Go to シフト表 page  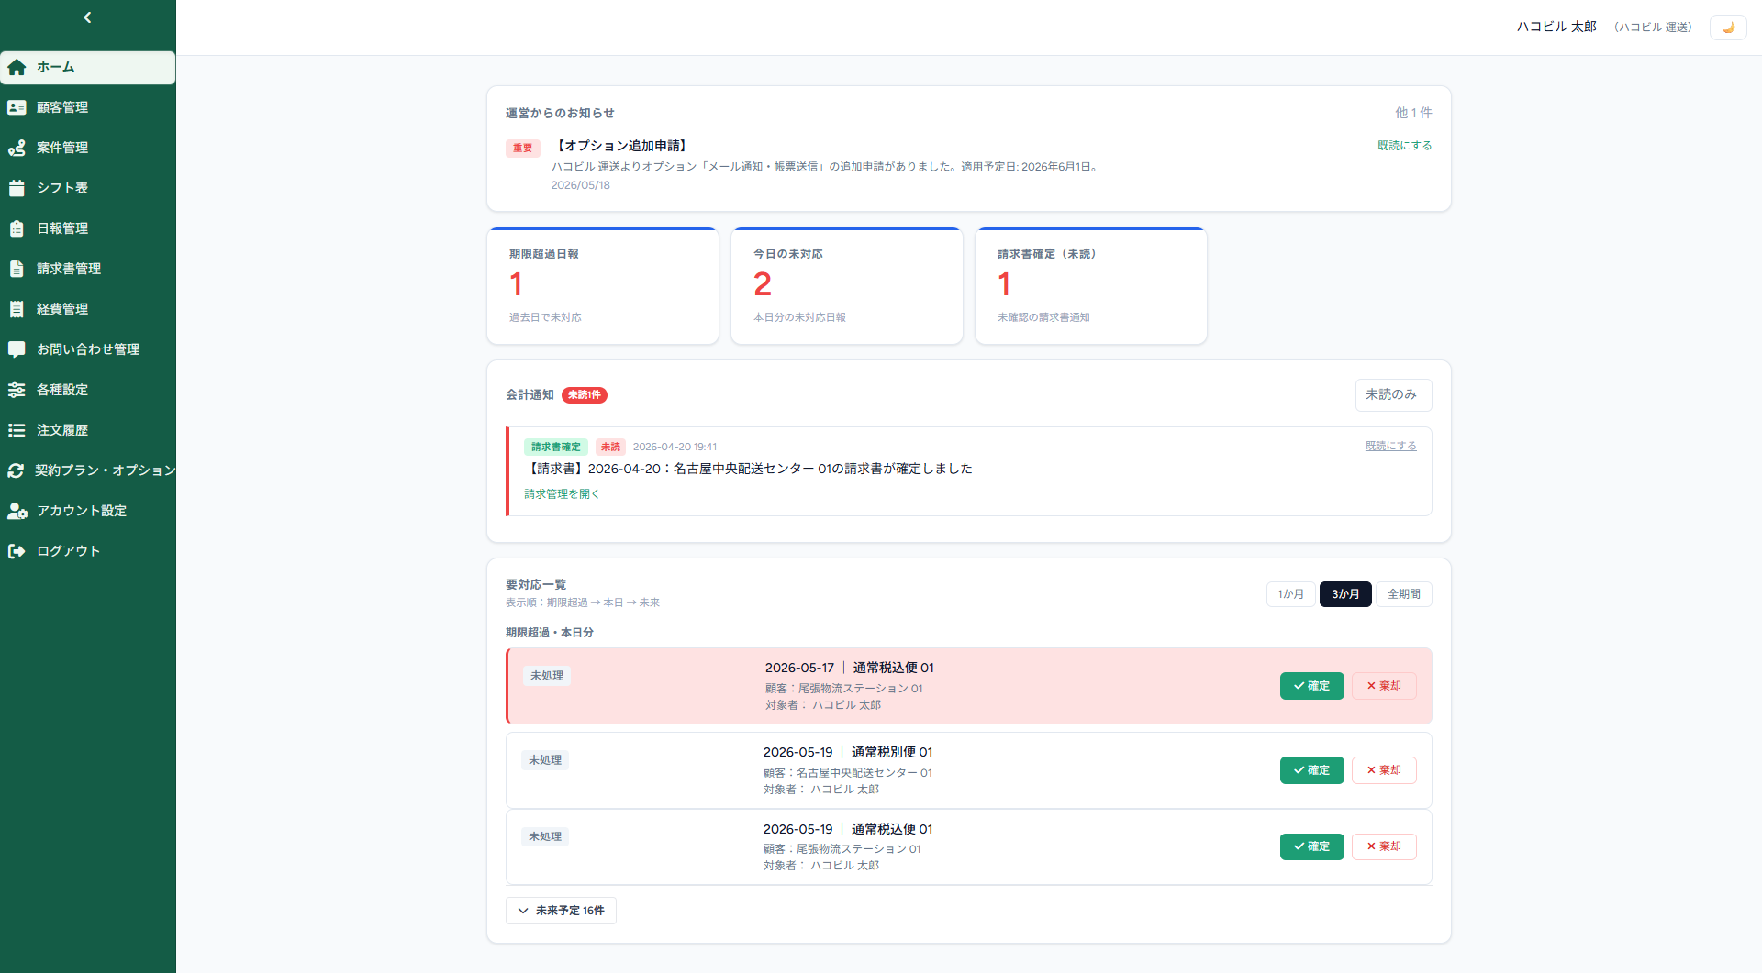click(88, 188)
